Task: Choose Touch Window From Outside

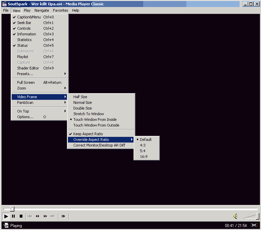Action: (x=96, y=125)
